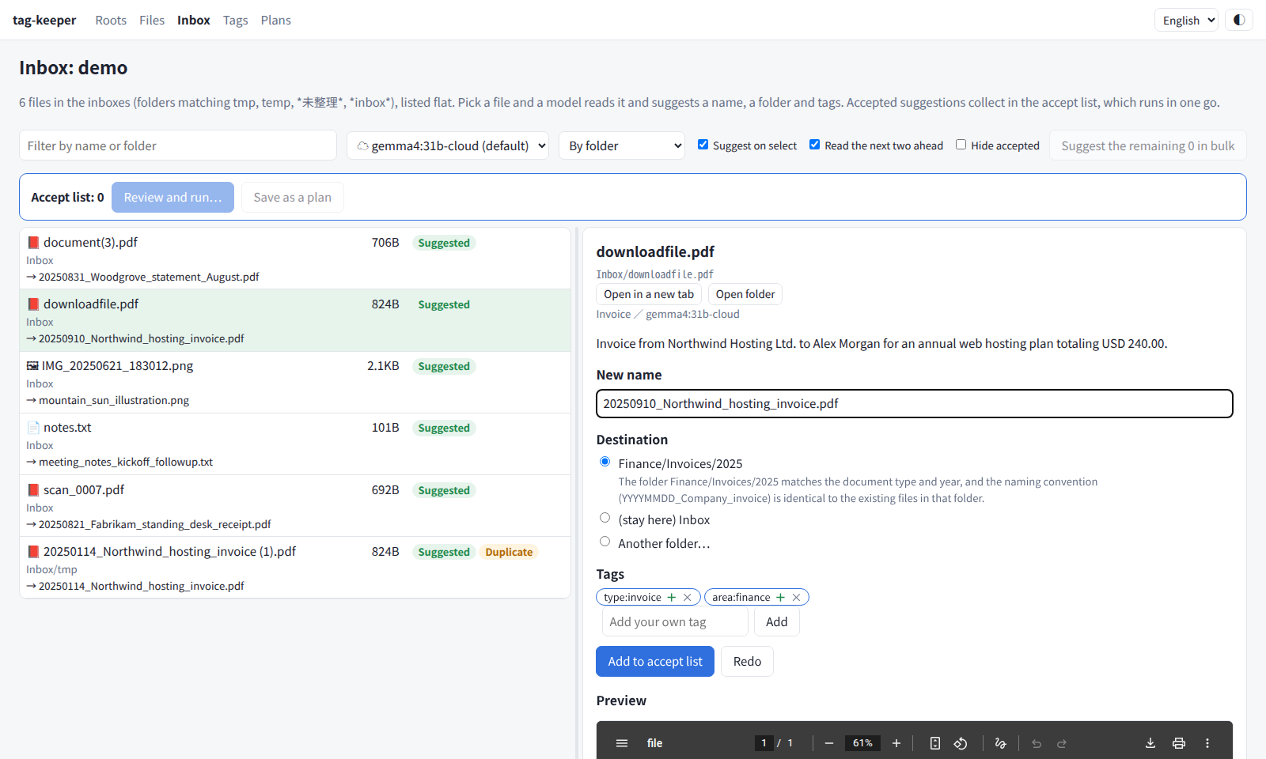The width and height of the screenshot is (1266, 759).
Task: Open the PDF viewer more-actions menu
Action: click(x=1207, y=743)
